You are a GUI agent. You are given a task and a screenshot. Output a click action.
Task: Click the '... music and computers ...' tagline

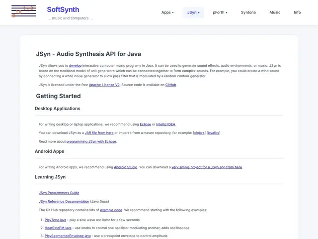click(70, 18)
